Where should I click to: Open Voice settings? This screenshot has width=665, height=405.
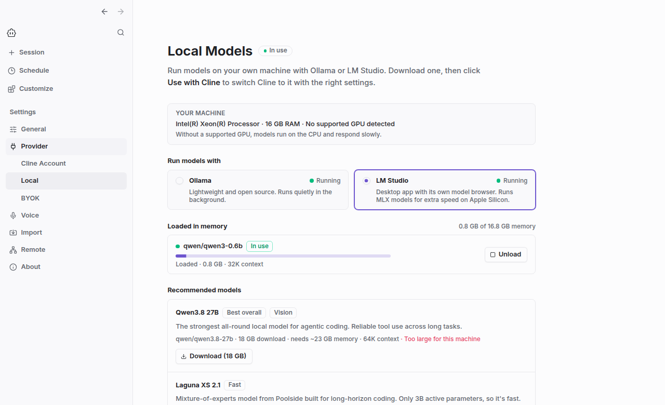click(x=66, y=215)
